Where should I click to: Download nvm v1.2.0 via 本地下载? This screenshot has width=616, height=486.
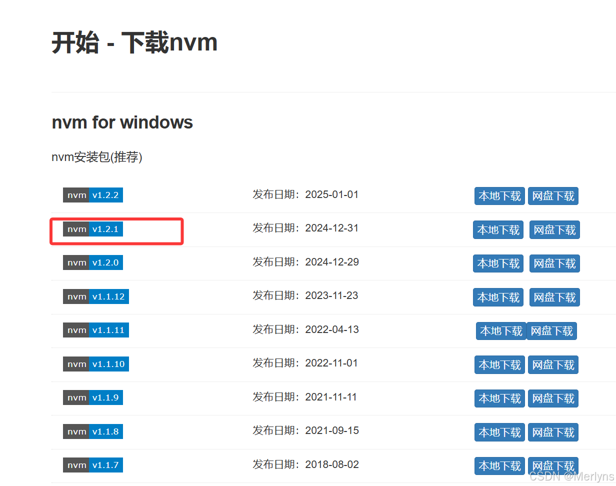(498, 263)
